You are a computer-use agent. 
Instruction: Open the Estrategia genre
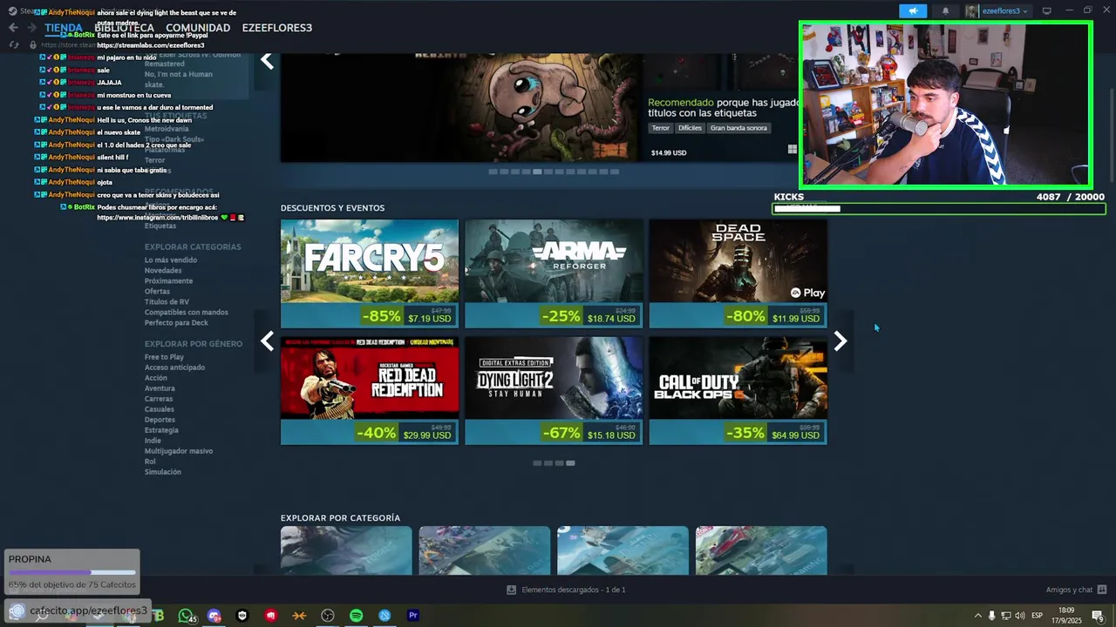(161, 430)
